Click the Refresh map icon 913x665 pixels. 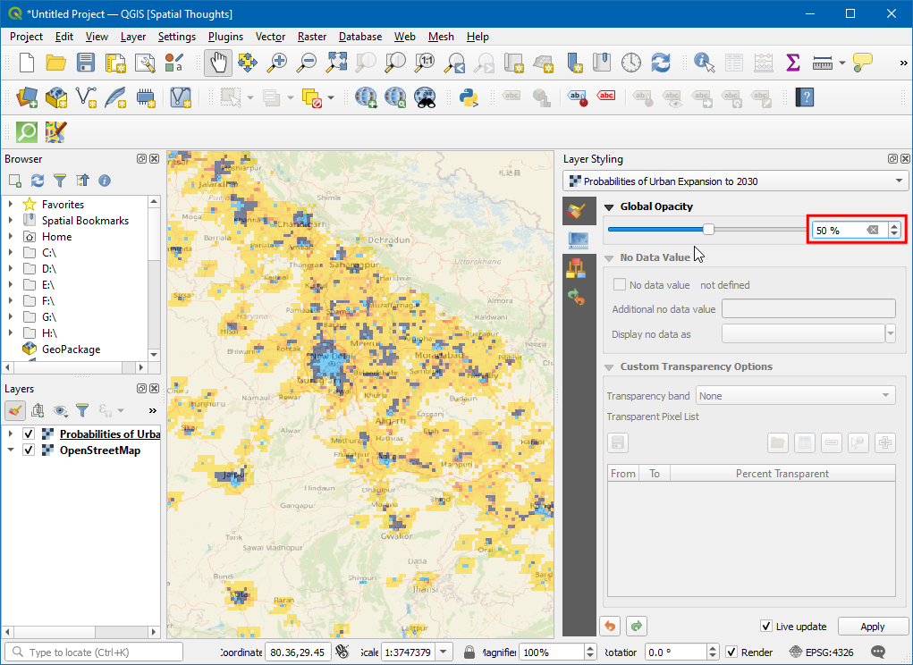click(x=661, y=63)
